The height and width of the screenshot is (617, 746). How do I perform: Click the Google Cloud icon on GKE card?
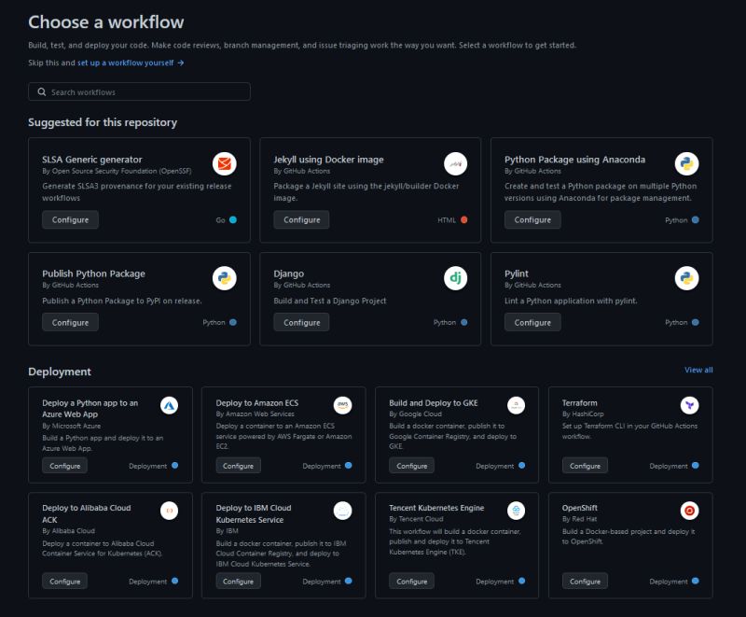pyautogui.click(x=517, y=405)
